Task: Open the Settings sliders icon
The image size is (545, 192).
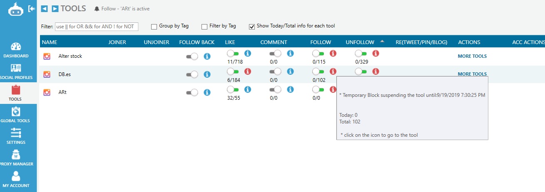Action: point(16,136)
